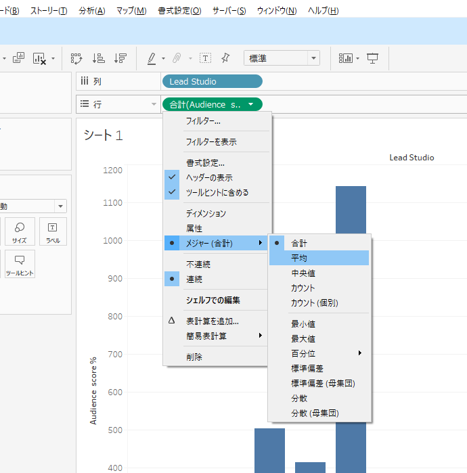Viewport: 467px width, 473px height.
Task: Click the sort ascending toolbar icon
Action: pyautogui.click(x=98, y=58)
